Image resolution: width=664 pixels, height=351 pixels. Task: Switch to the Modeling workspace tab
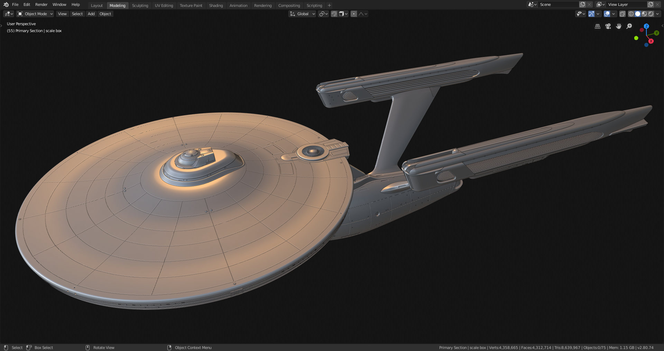click(118, 6)
